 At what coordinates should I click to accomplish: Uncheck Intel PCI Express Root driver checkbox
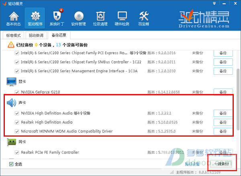[17, 53]
